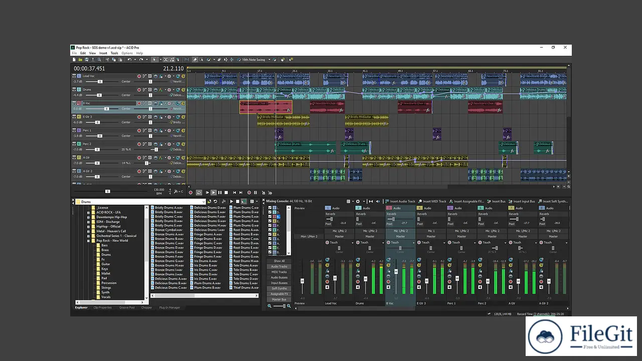Switch to the Groove Pool tab
Image resolution: width=642 pixels, height=361 pixels.
pos(127,308)
